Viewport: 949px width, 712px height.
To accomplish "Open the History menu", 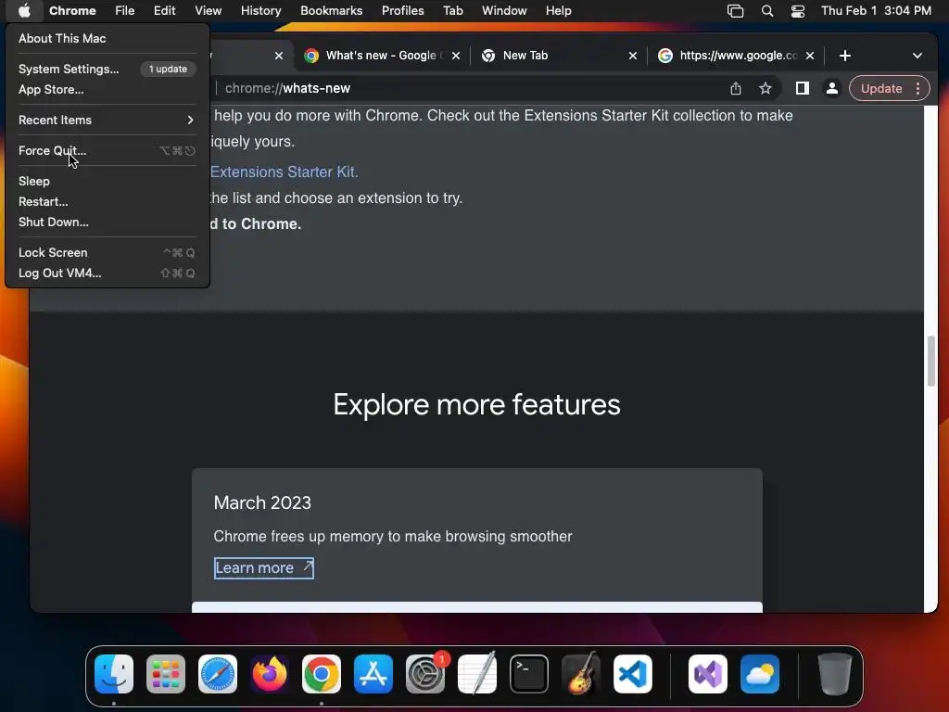I will click(260, 11).
